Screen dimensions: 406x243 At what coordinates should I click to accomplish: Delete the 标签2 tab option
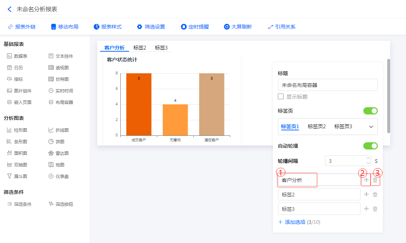point(375,194)
